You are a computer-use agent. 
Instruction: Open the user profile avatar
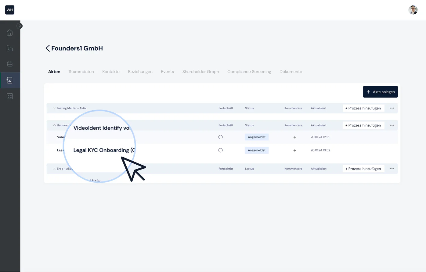(413, 10)
